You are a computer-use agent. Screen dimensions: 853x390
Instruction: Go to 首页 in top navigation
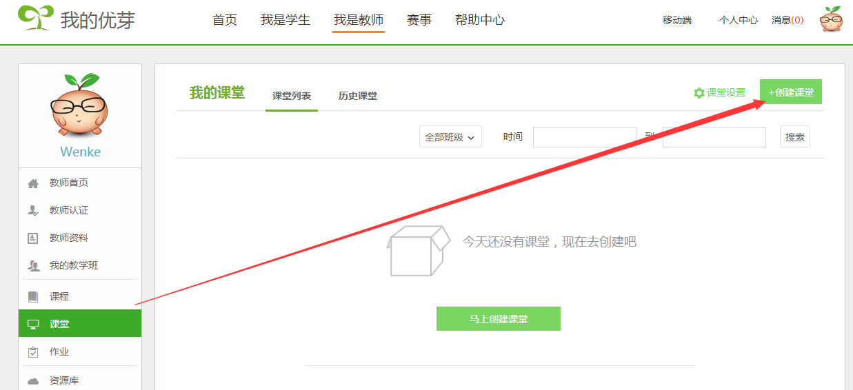[225, 20]
